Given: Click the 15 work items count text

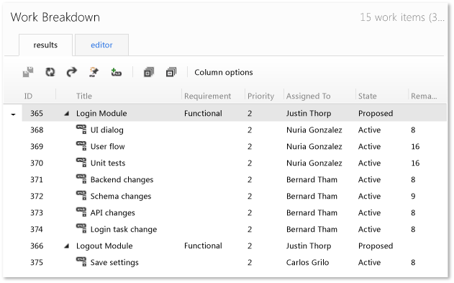Looking at the screenshot, I should (402, 17).
